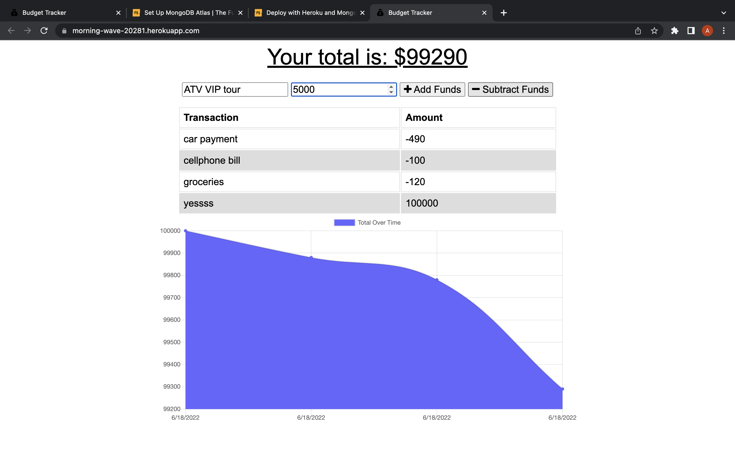Click the Subtract Funds button
735x459 pixels.
click(510, 89)
